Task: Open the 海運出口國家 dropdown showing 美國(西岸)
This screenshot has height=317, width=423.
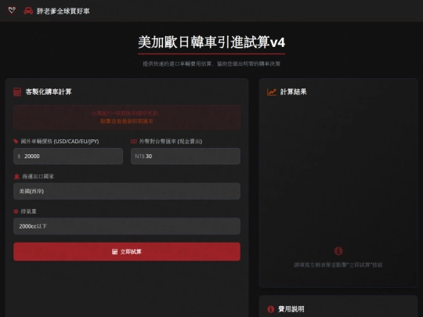Action: click(x=127, y=191)
